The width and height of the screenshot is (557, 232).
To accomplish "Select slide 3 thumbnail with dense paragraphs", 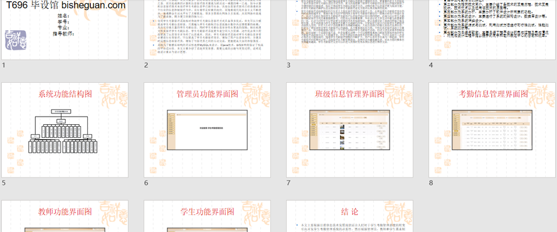I will tap(350, 30).
